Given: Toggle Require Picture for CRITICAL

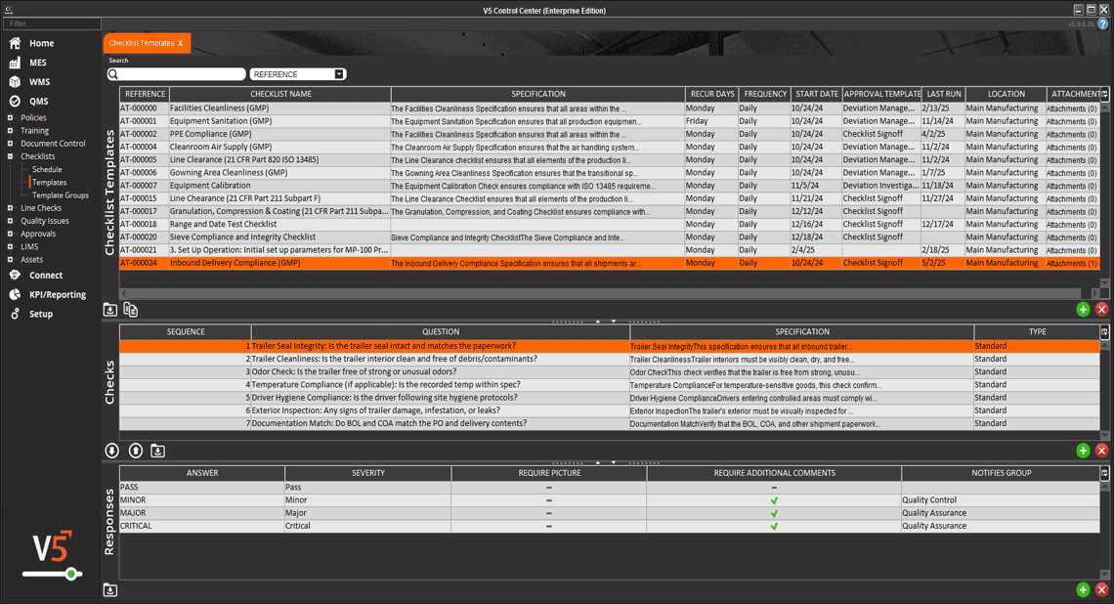Looking at the screenshot, I should [549, 527].
